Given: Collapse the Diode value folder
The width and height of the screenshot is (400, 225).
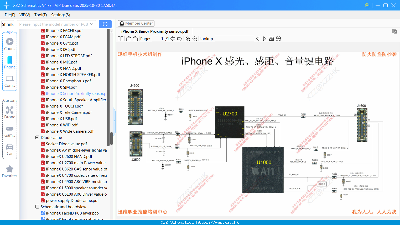Looking at the screenshot, I should point(37,137).
